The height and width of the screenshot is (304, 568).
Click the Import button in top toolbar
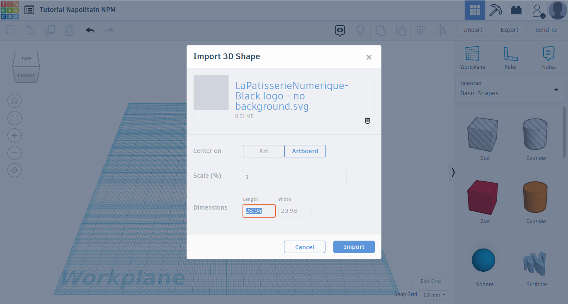[x=473, y=30]
